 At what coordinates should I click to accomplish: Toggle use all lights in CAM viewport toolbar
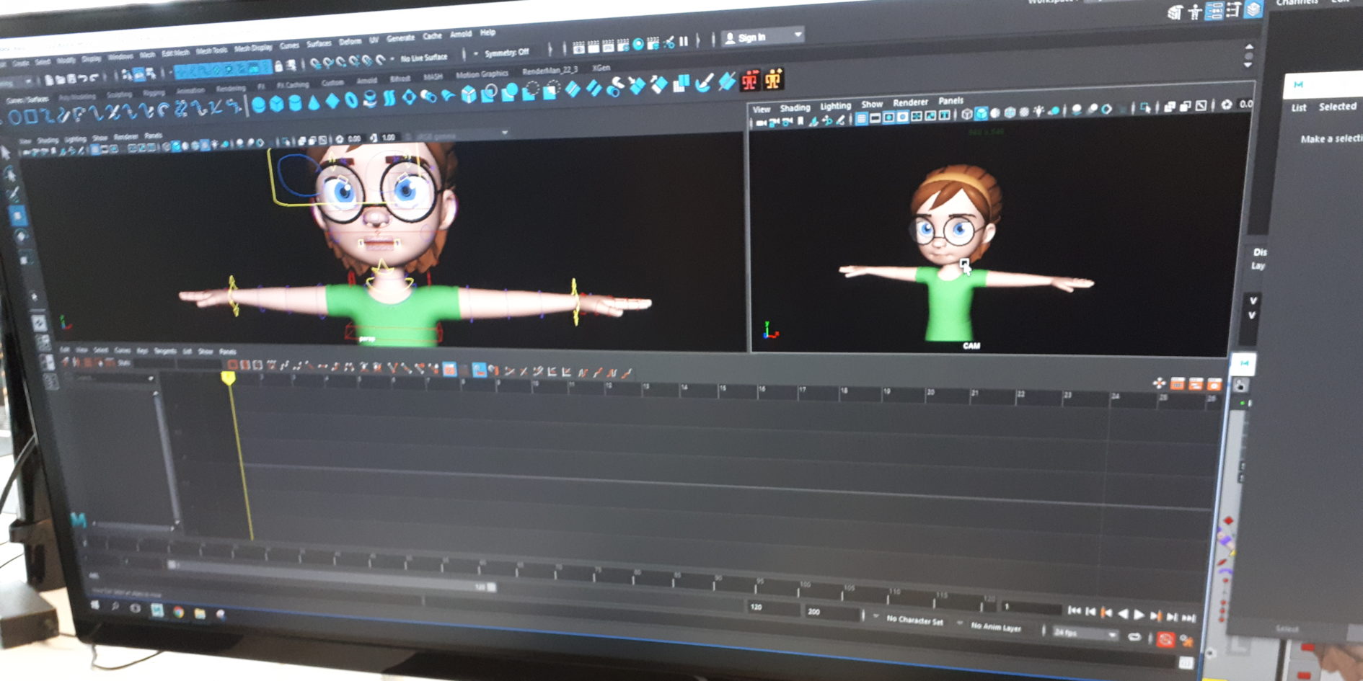(1038, 111)
